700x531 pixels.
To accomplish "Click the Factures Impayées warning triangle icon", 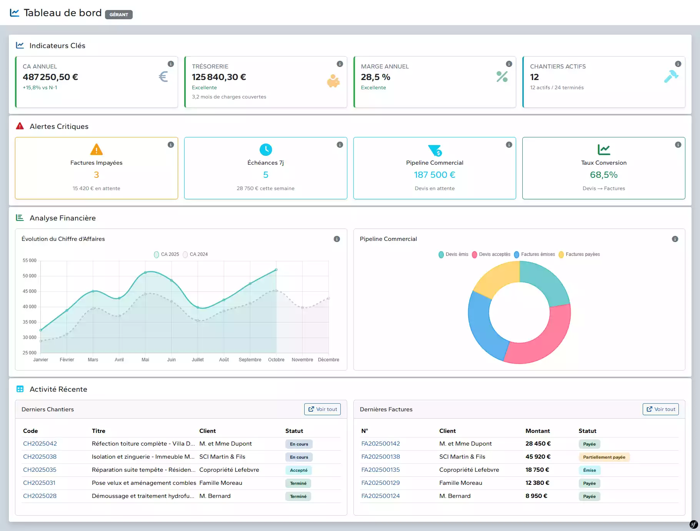I will click(x=96, y=149).
